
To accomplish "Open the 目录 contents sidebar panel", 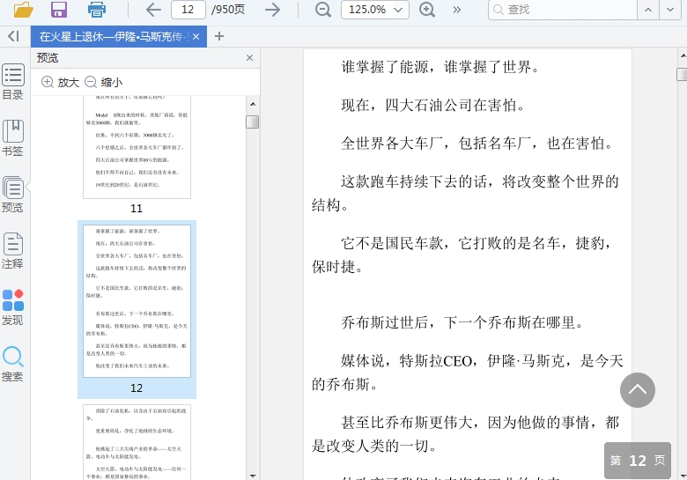I will click(x=12, y=82).
